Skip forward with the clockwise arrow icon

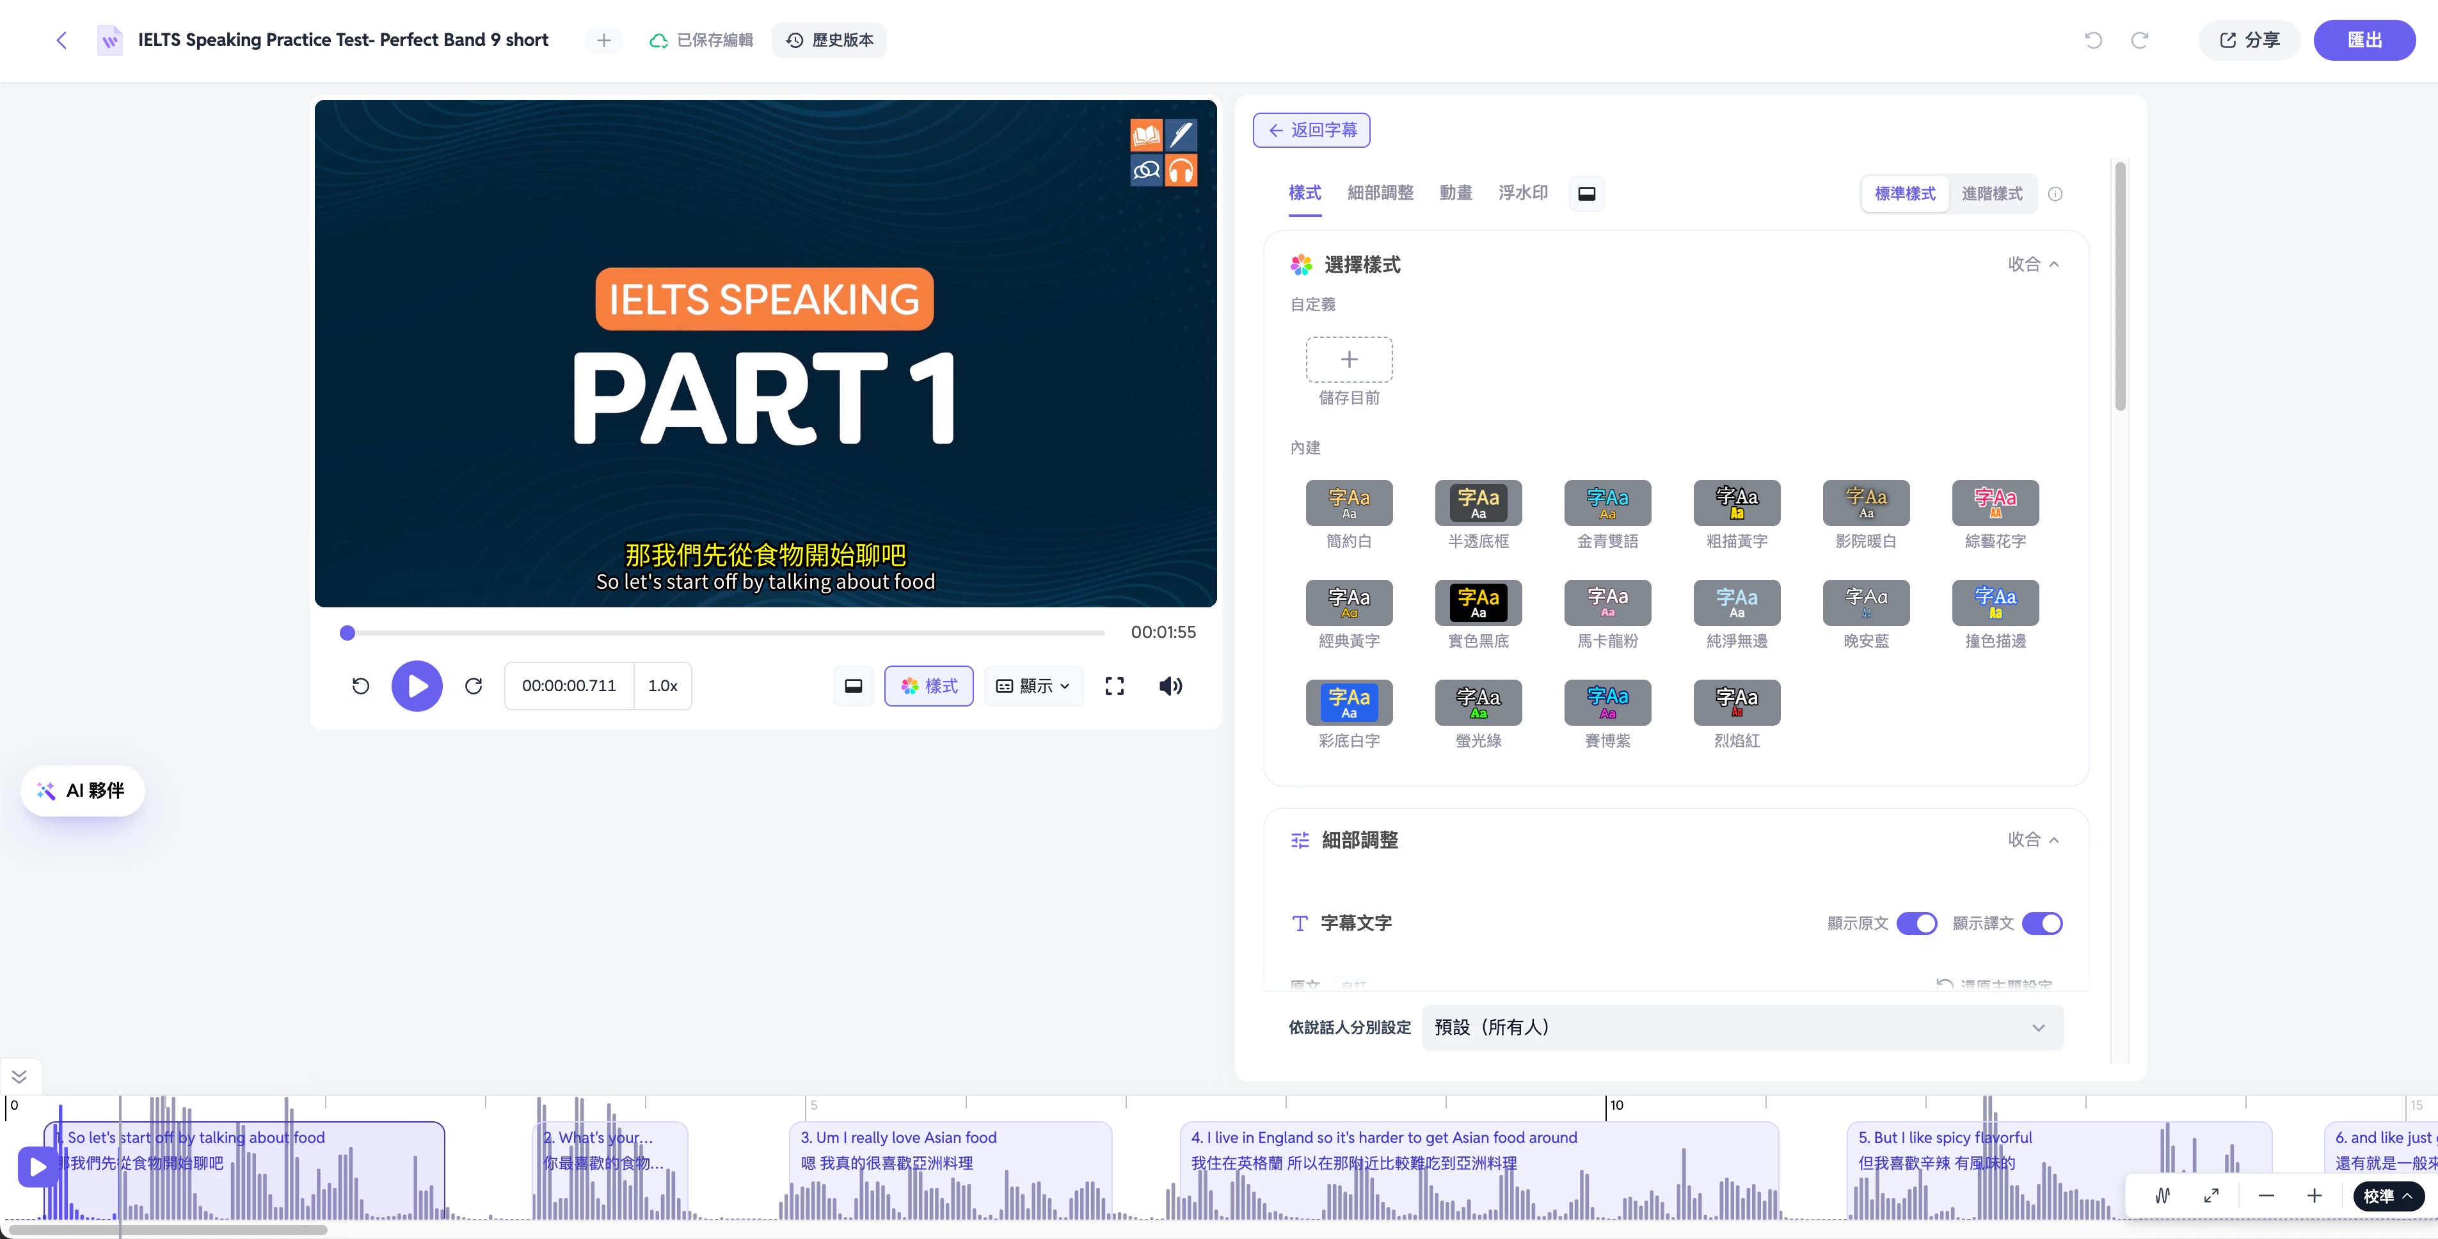474,686
